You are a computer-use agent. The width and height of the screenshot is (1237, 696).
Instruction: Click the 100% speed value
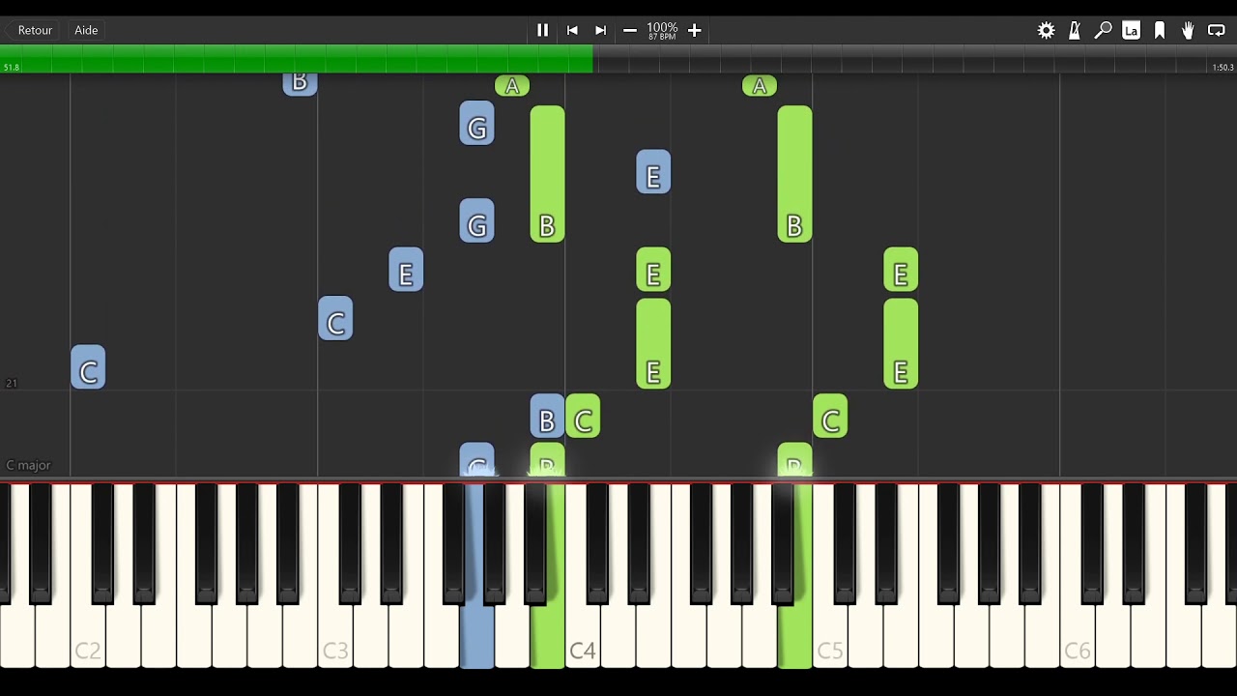tap(662, 27)
